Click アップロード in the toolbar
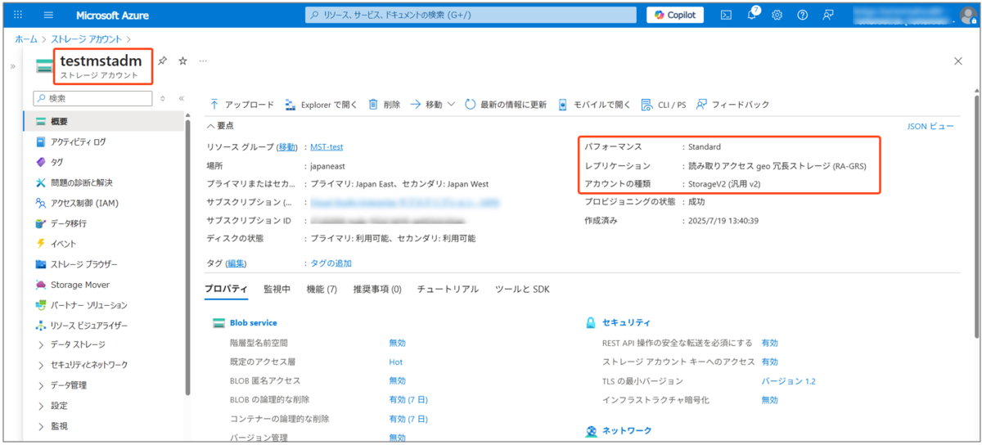The height and width of the screenshot is (445, 982). point(241,105)
